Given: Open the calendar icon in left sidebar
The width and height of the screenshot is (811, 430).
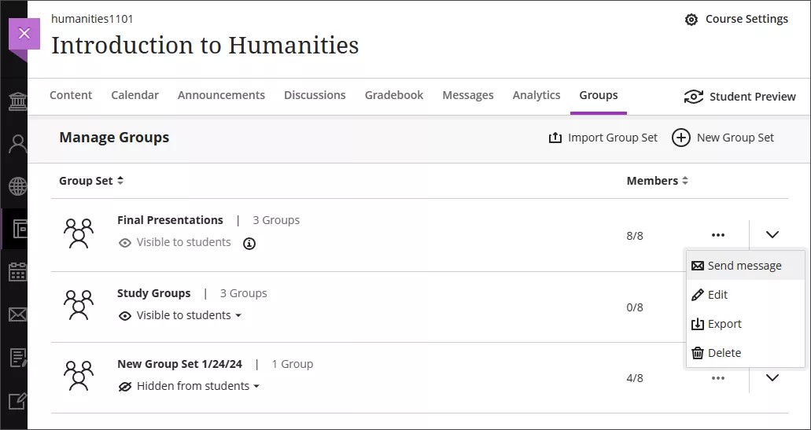Looking at the screenshot, I should 17,272.
